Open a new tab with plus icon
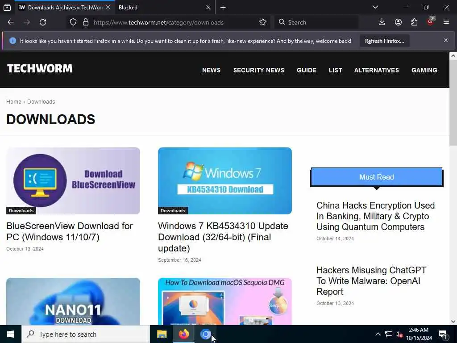 pos(223,8)
